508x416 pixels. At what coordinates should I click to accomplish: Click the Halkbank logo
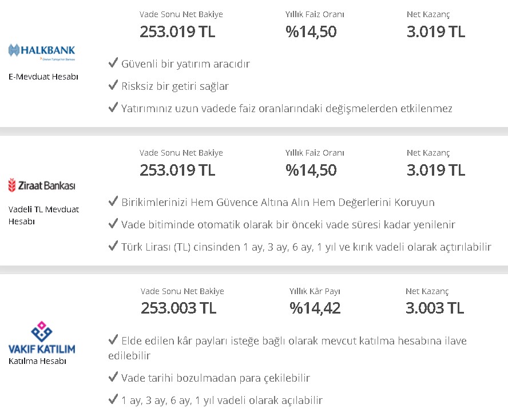[x=41, y=52]
